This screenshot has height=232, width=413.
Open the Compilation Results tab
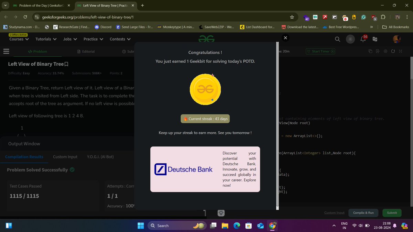24,157
